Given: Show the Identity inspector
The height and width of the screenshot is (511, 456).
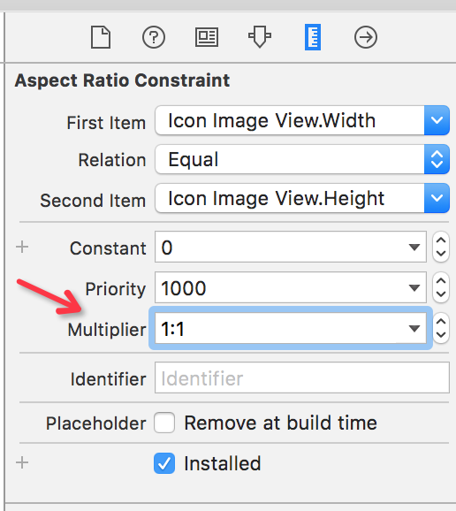Looking at the screenshot, I should click(207, 37).
